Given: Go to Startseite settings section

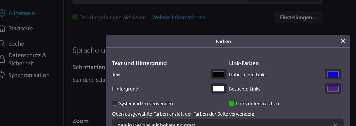Looking at the screenshot, I should click(x=21, y=28).
